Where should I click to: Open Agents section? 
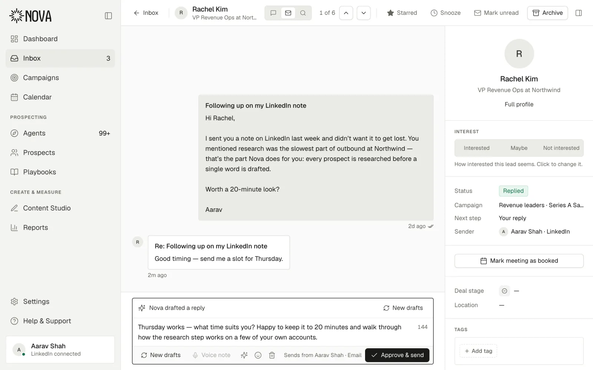pos(60,133)
